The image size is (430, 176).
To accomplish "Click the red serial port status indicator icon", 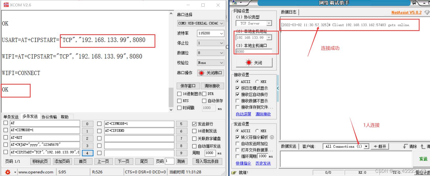I will point(201,73).
